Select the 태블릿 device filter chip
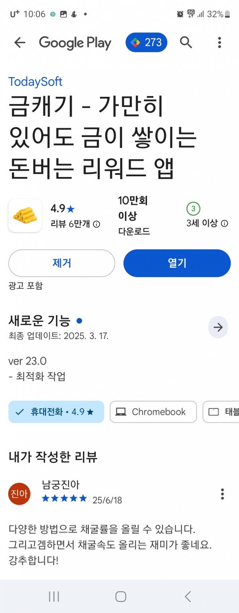This screenshot has height=613, width=239. pos(221,412)
